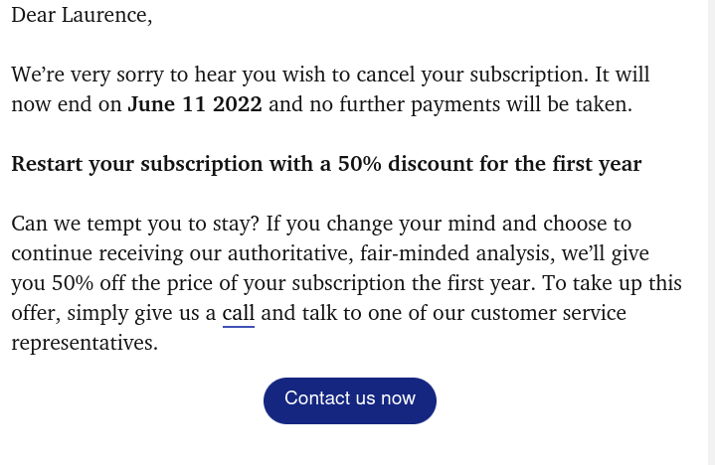This screenshot has width=715, height=465.
Task: Click the words cancel your subscription
Action: click(472, 75)
